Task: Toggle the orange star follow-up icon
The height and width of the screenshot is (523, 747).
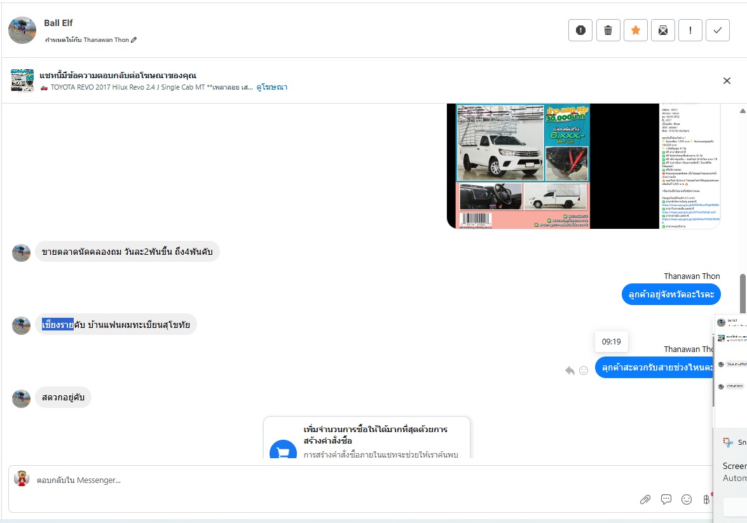Action: 636,31
